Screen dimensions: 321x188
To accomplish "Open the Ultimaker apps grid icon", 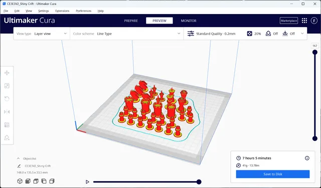I will pos(304,21).
